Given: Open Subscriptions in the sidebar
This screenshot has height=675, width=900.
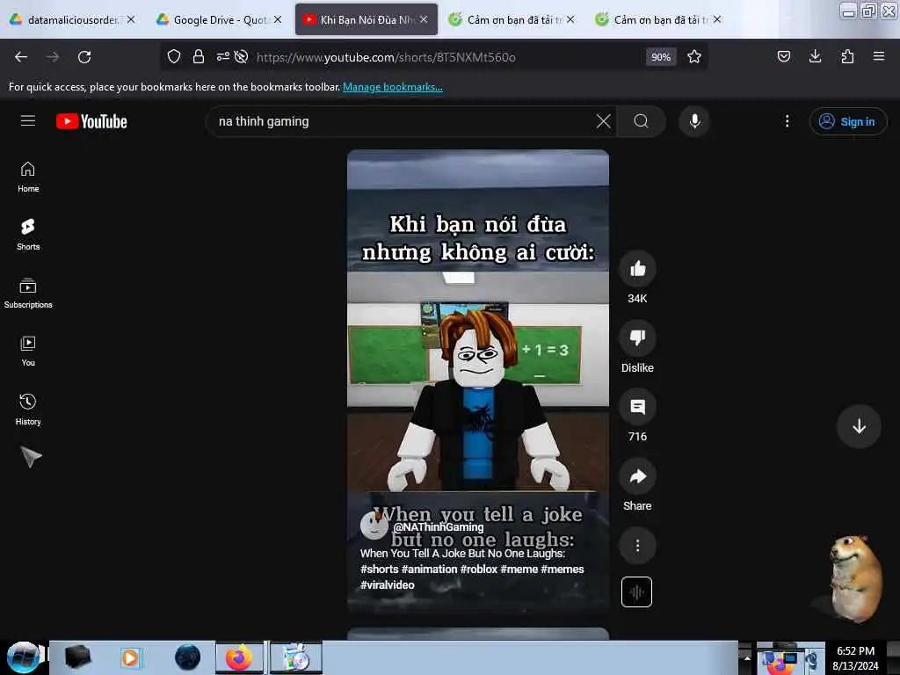Looking at the screenshot, I should tap(28, 293).
